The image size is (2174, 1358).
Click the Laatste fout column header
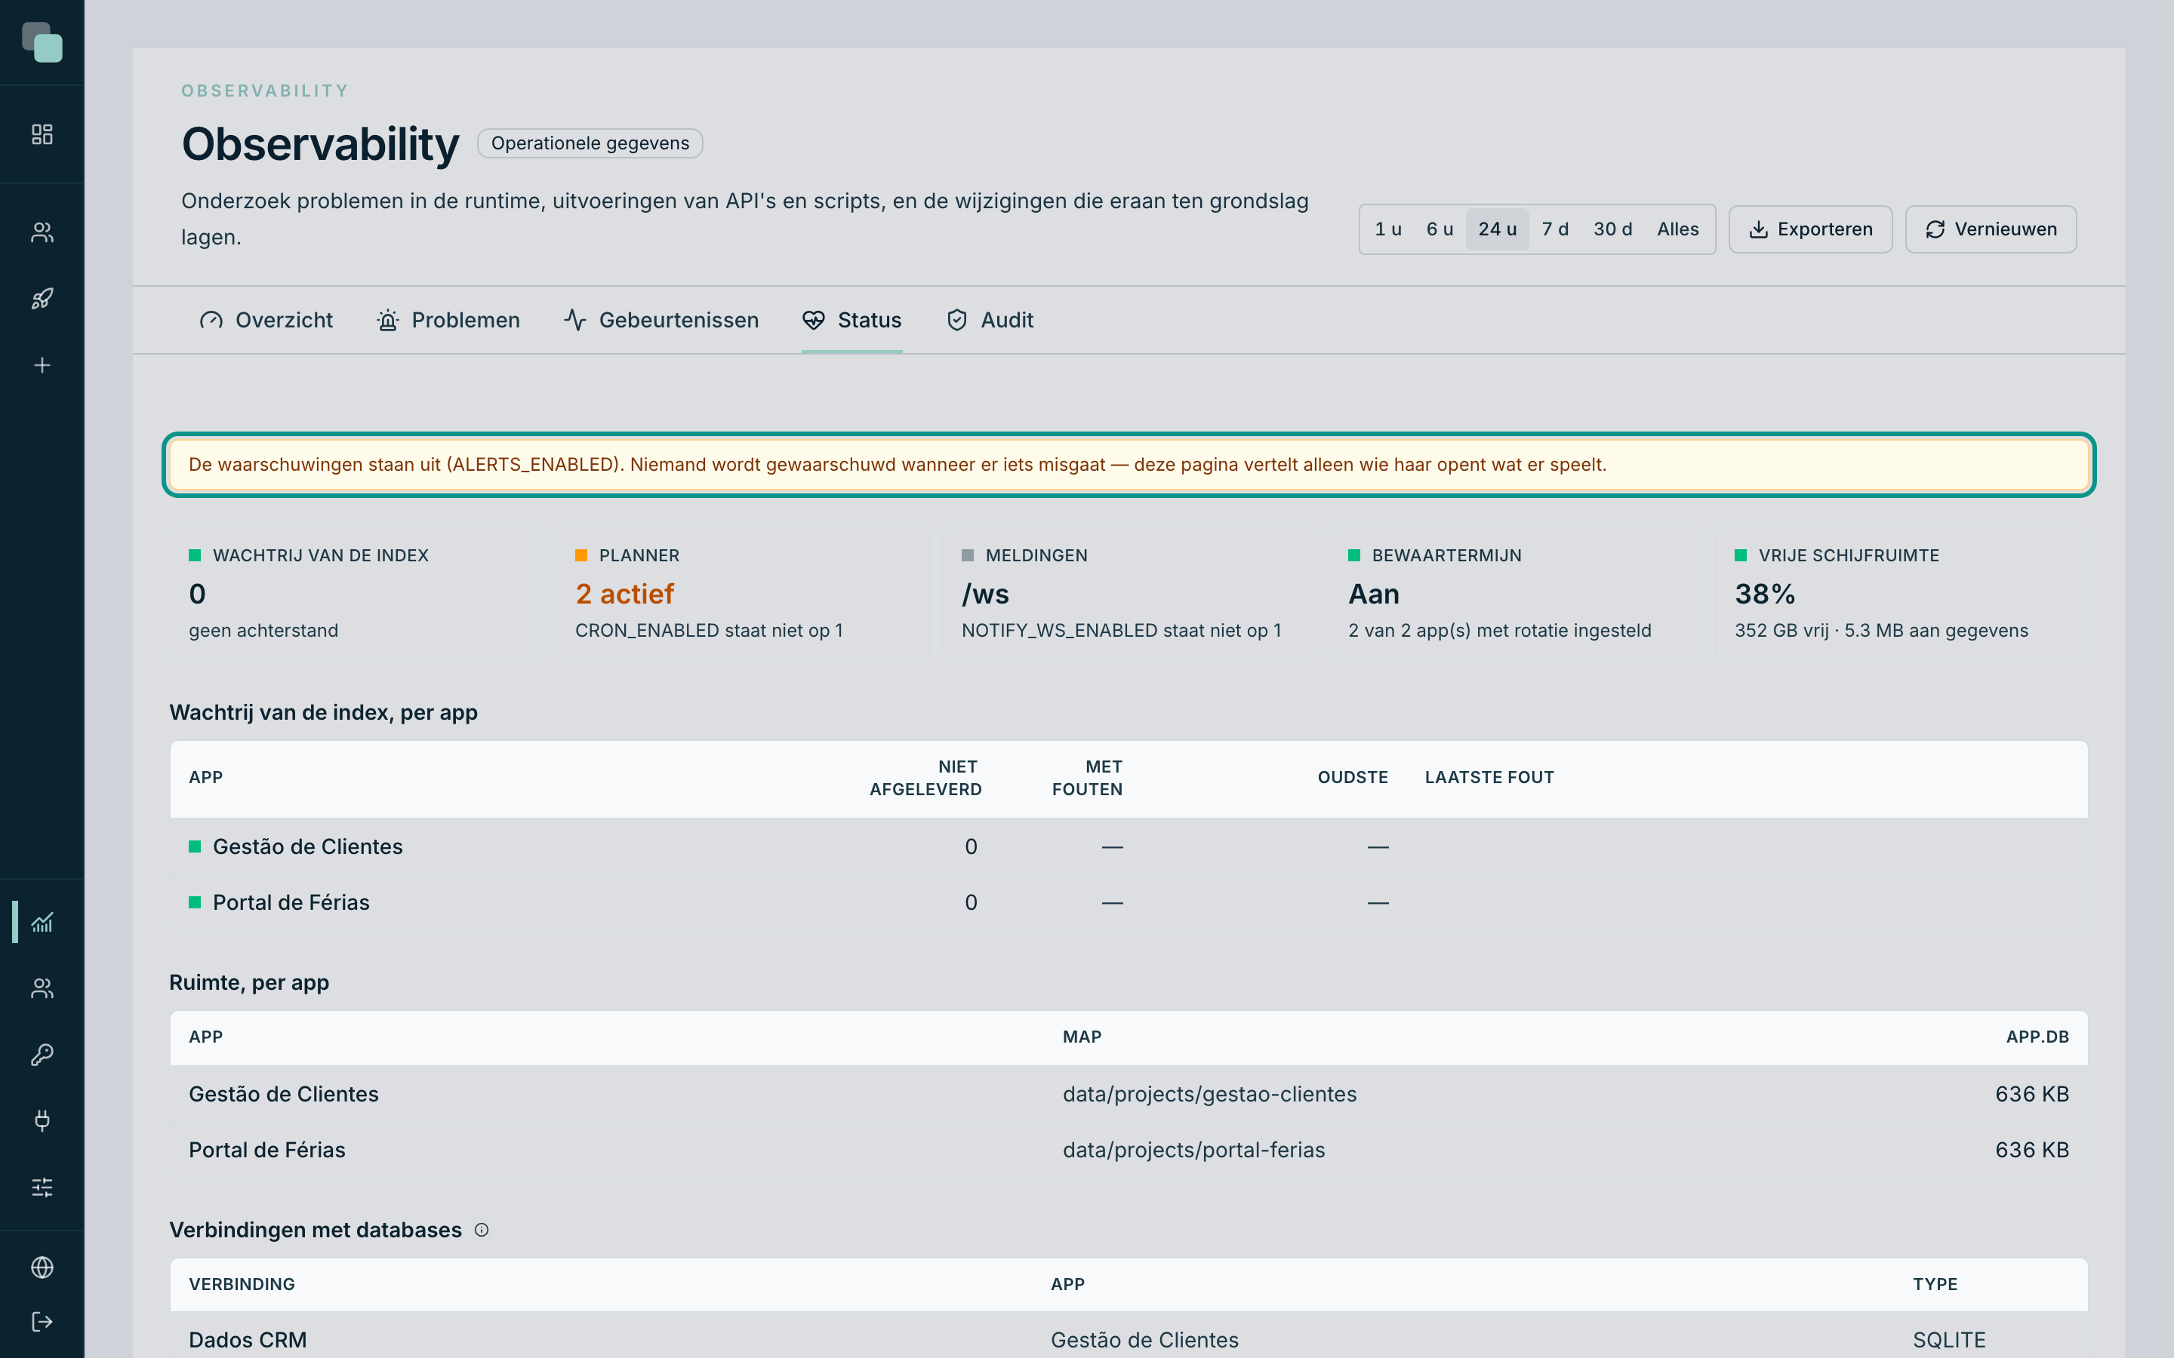[x=1489, y=778]
